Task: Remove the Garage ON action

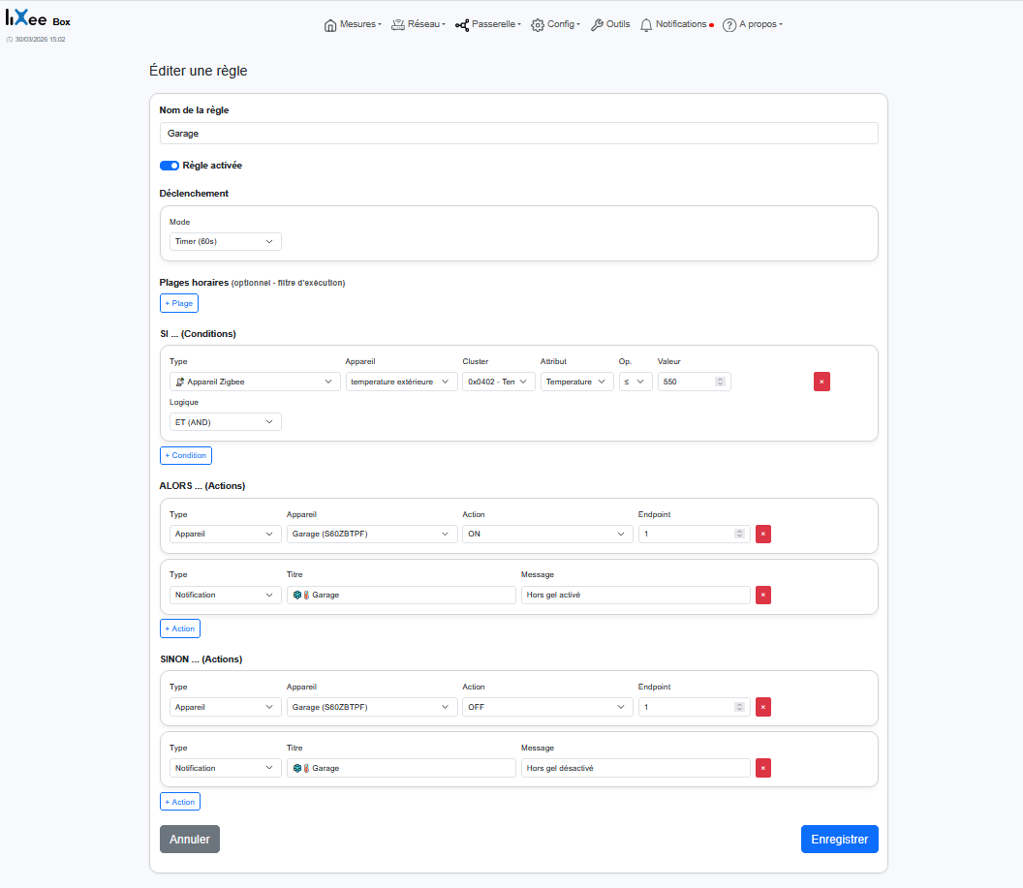Action: click(763, 534)
